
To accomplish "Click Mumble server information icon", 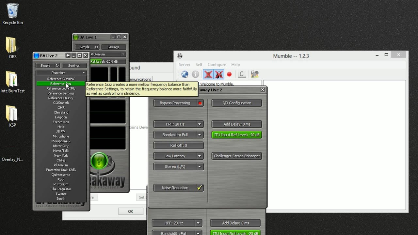I will [x=195, y=74].
